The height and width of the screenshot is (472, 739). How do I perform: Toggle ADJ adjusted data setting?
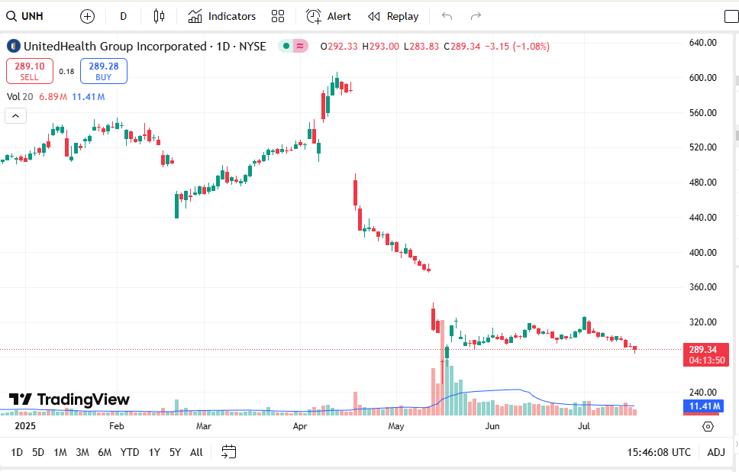click(x=716, y=453)
